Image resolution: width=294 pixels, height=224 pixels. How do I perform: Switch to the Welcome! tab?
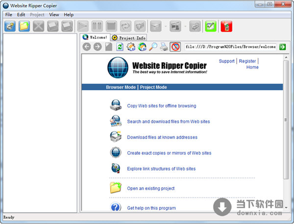pos(95,37)
